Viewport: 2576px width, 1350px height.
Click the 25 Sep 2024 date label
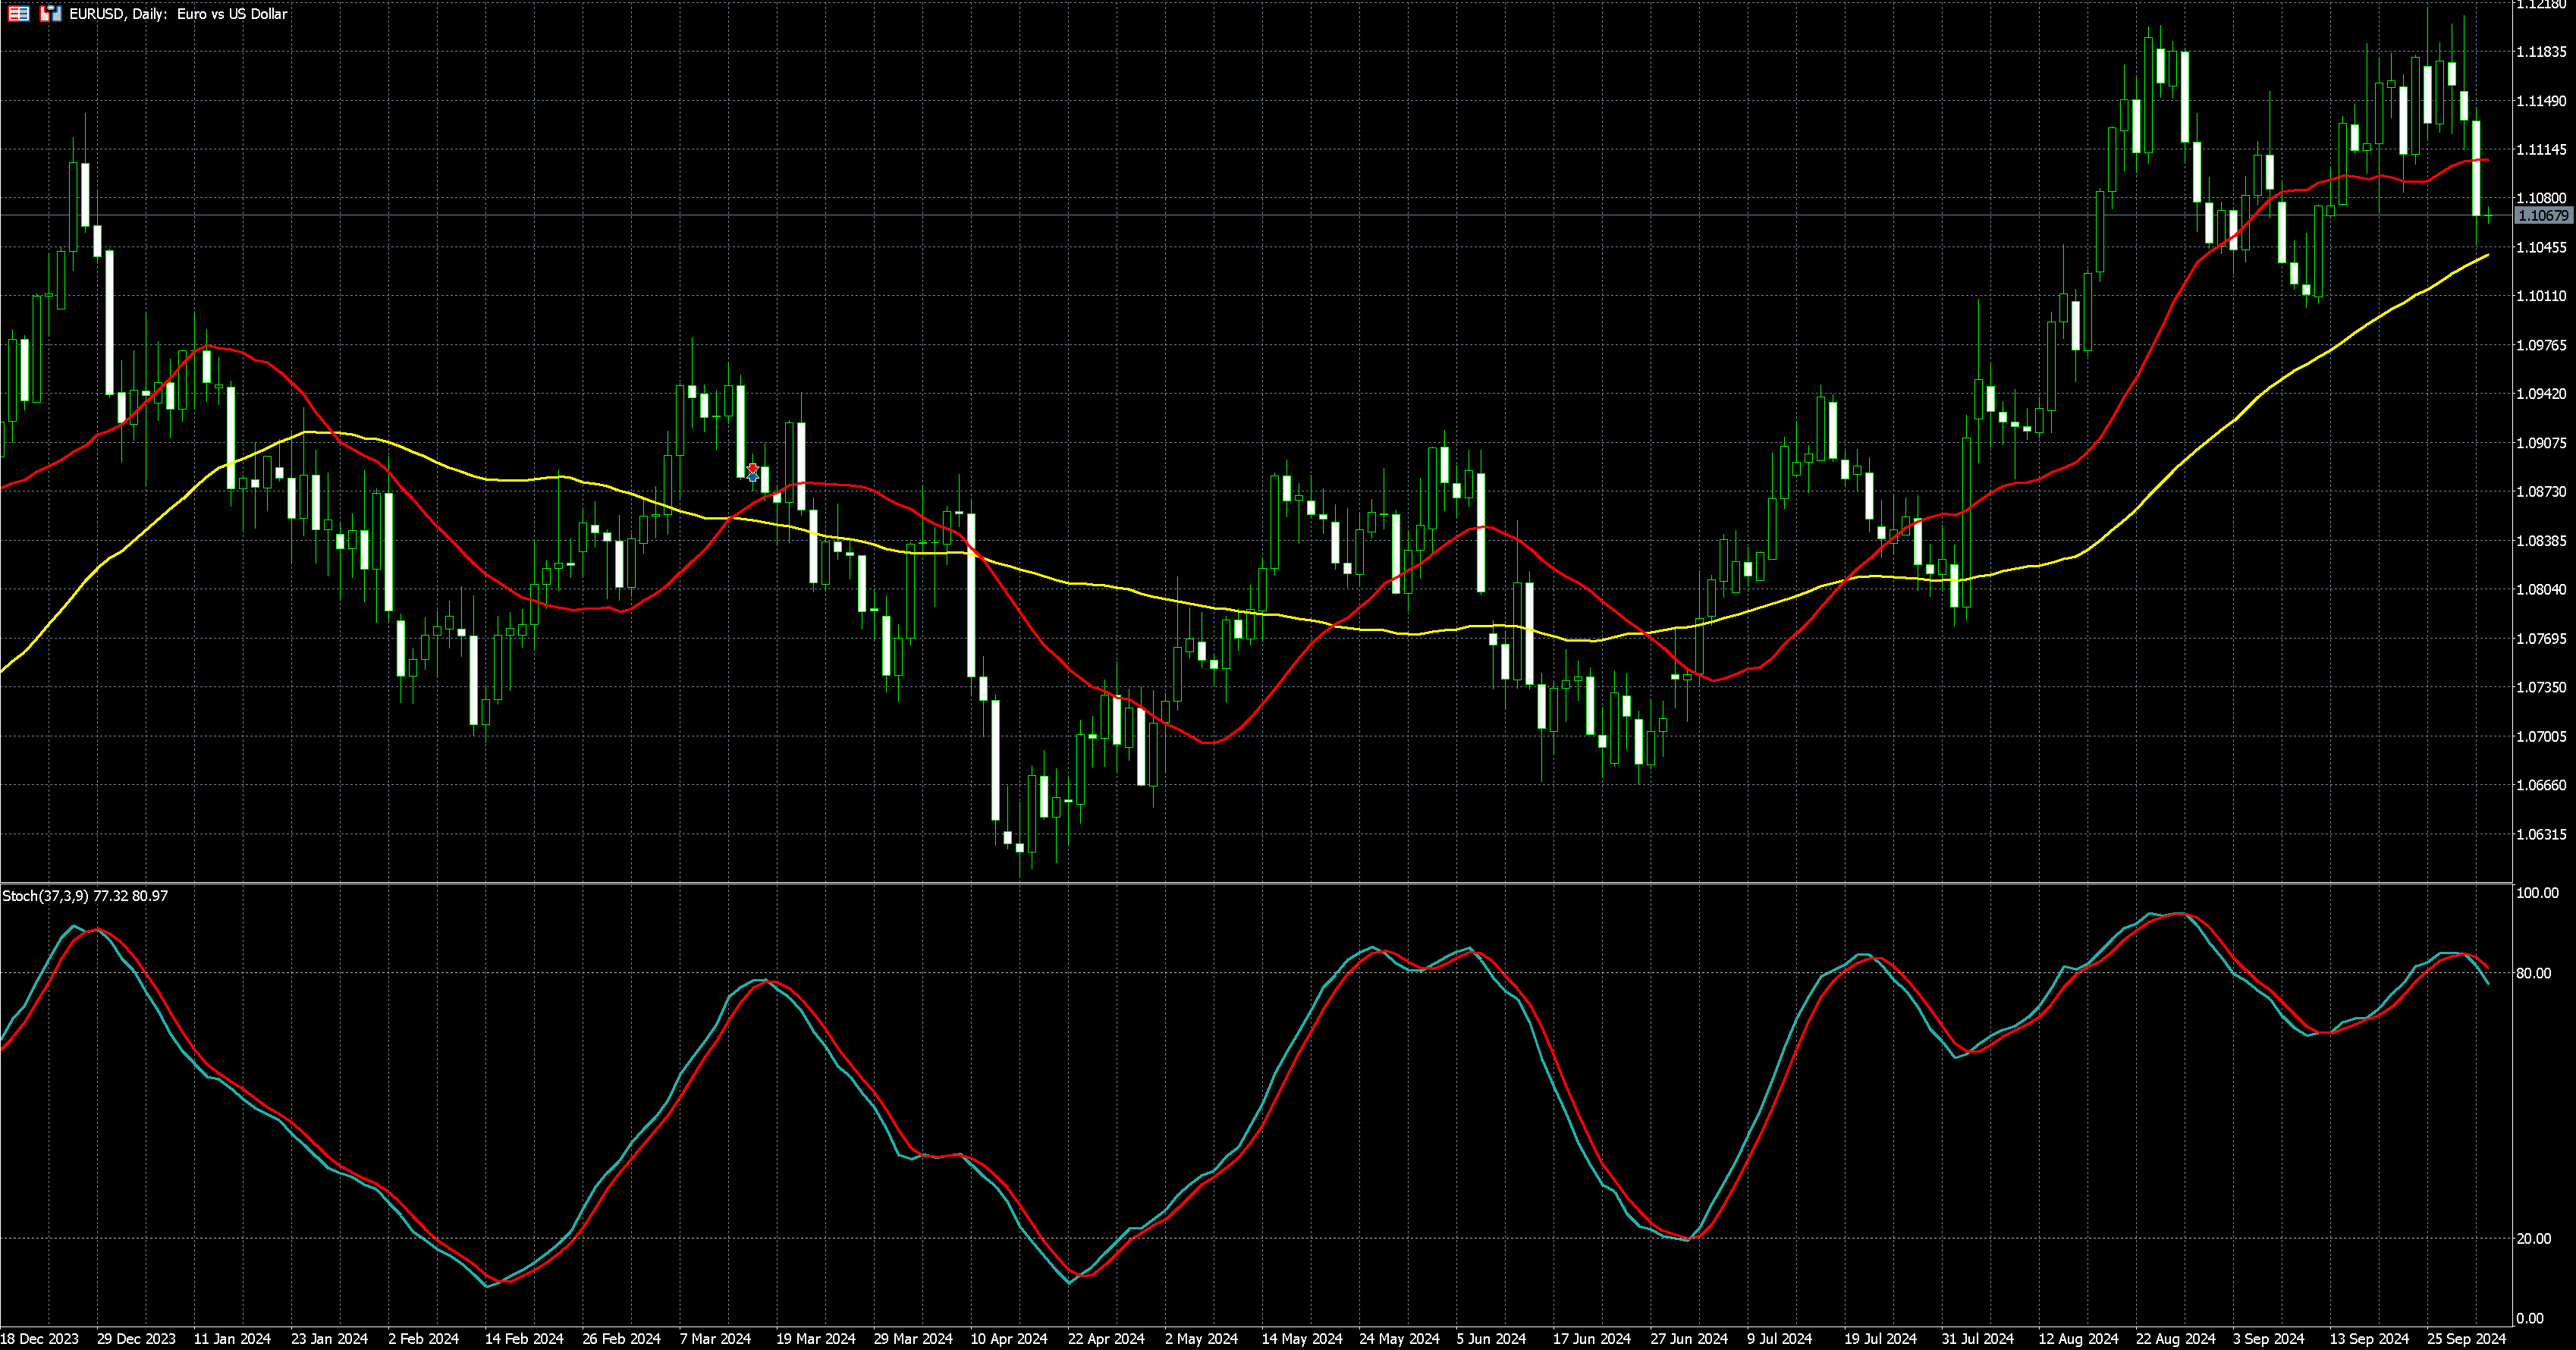pyautogui.click(x=2467, y=1338)
